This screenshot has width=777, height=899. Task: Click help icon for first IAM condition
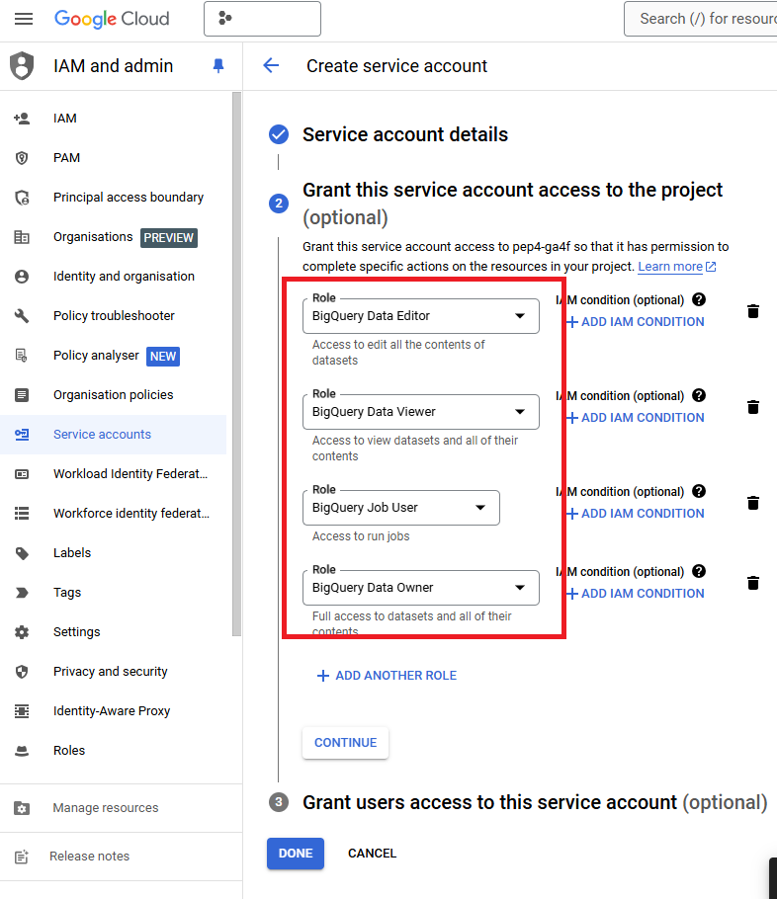699,299
